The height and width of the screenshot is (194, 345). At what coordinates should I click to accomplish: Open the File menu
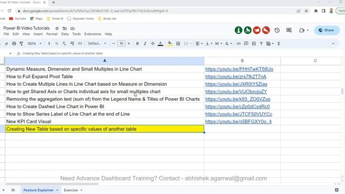tap(6, 34)
